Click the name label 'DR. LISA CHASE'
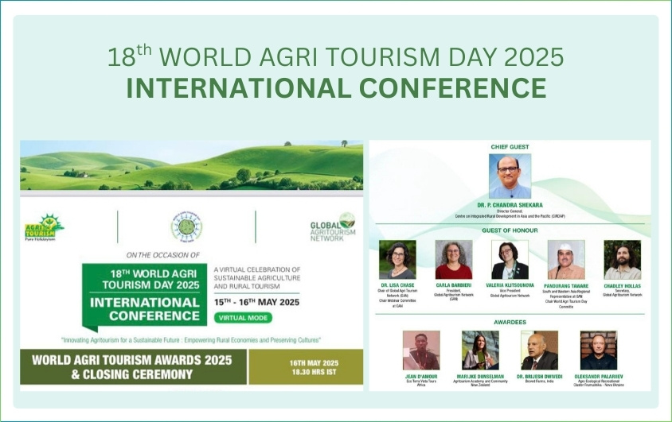The width and height of the screenshot is (672, 422). tap(398, 285)
